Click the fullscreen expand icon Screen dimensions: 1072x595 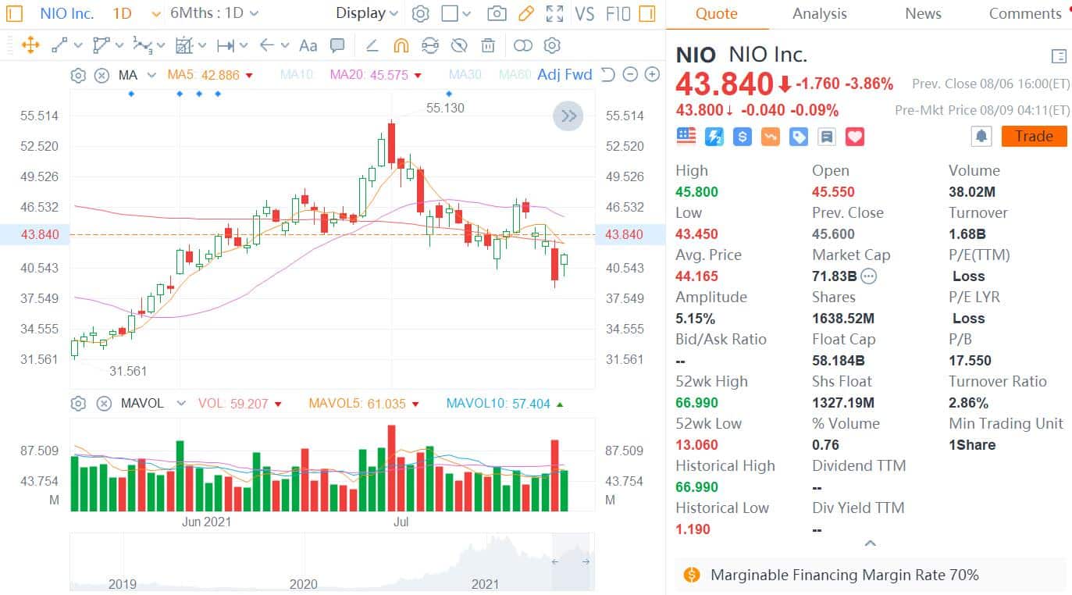click(555, 13)
